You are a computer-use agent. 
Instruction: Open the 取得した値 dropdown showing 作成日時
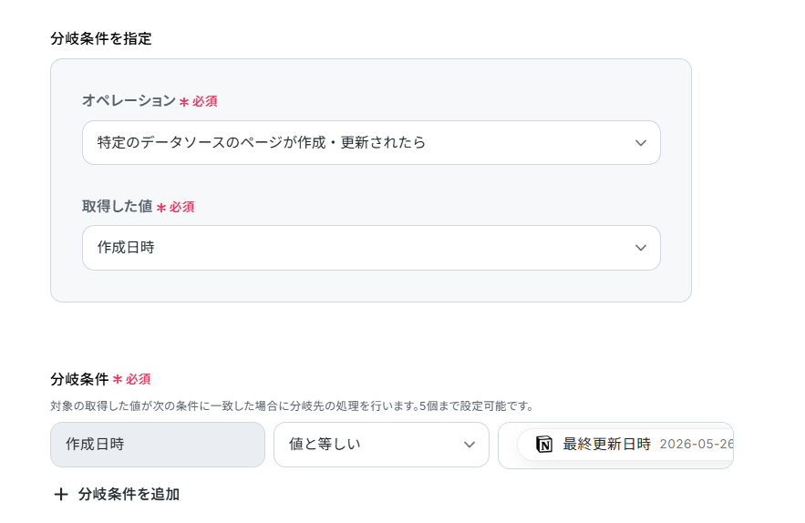tap(371, 248)
